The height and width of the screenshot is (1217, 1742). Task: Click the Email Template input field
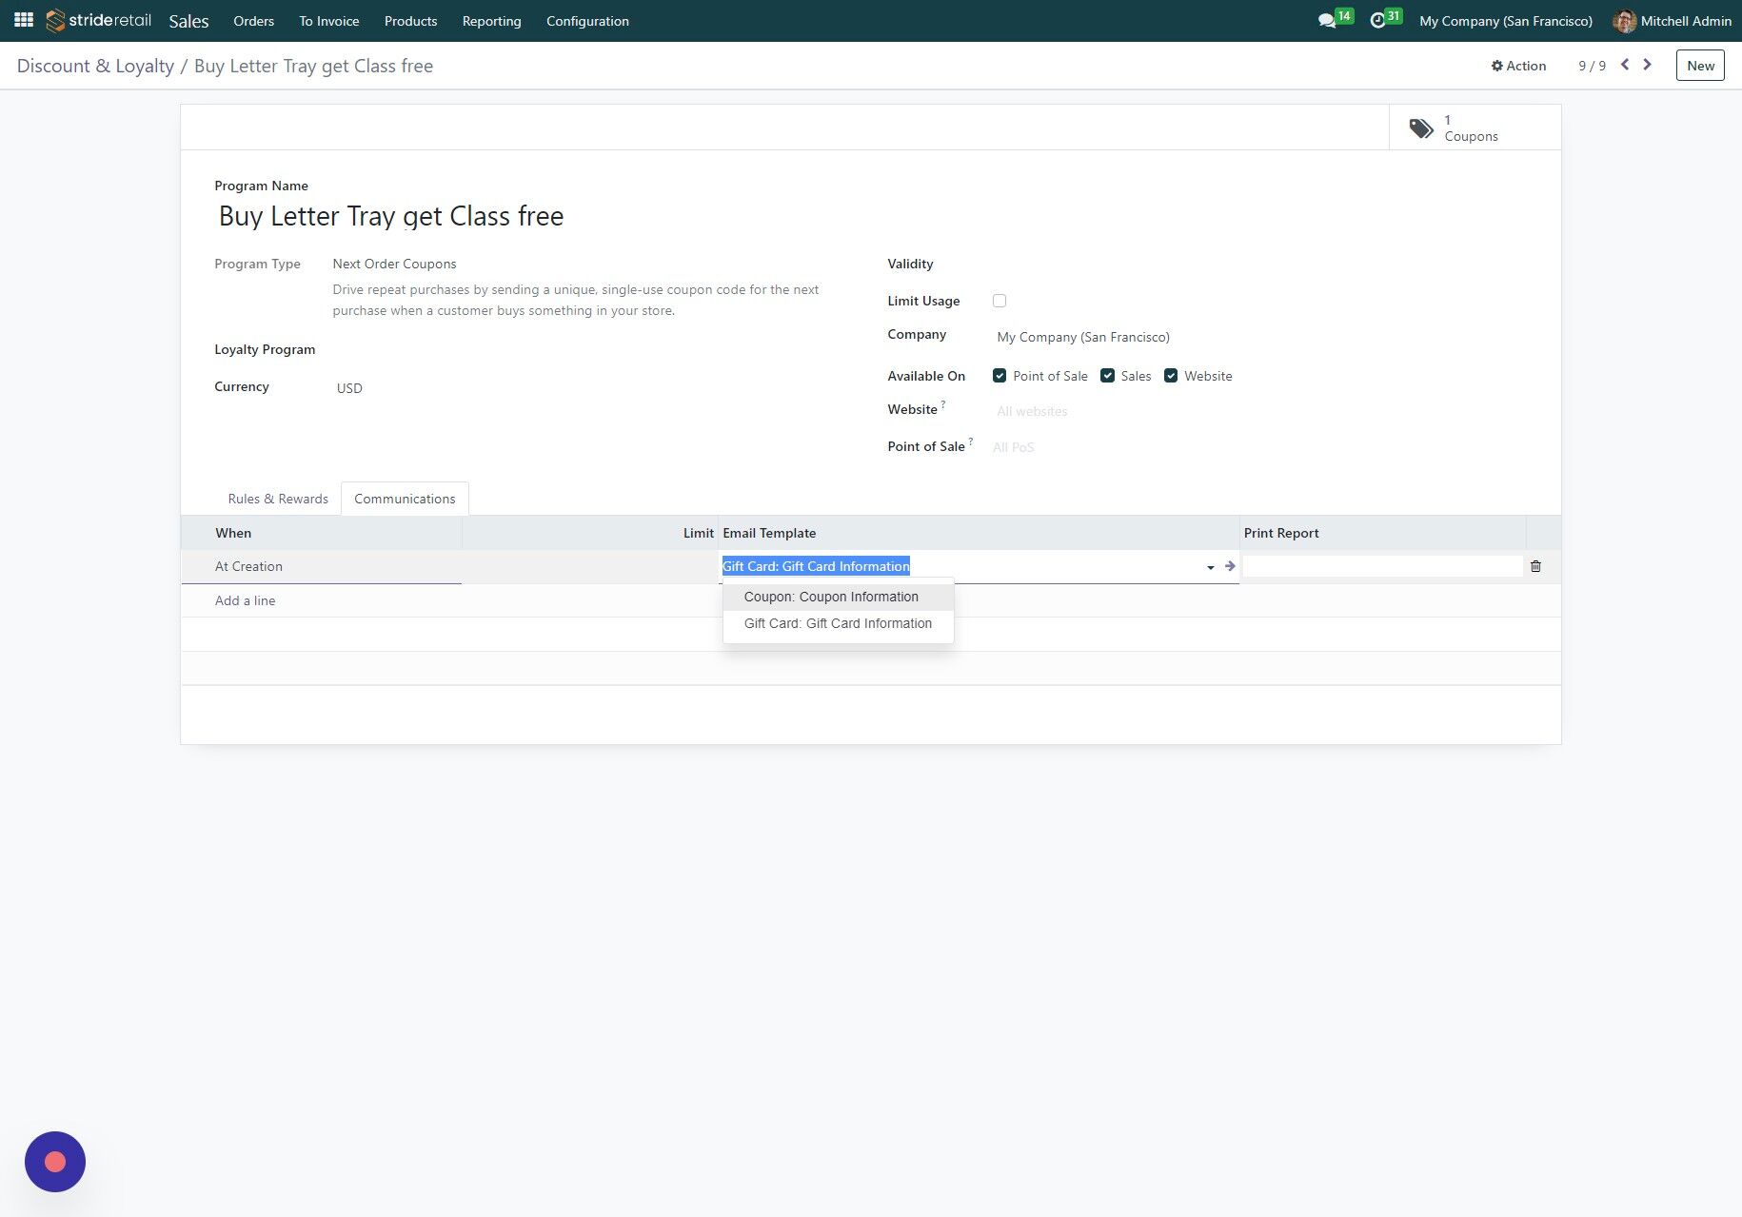(x=960, y=566)
